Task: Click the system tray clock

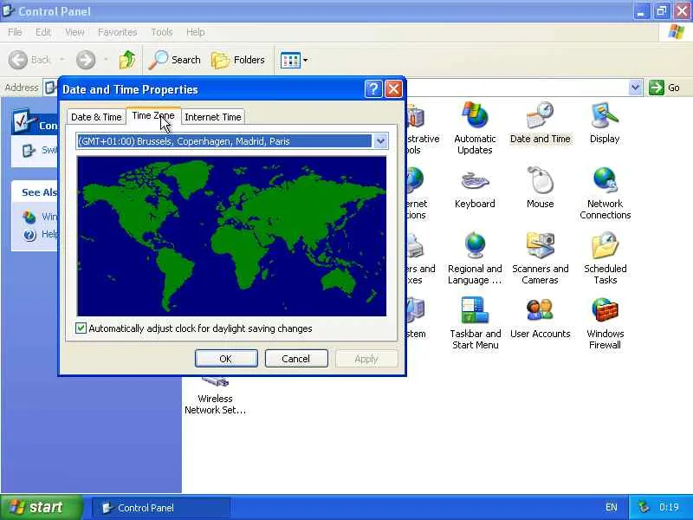Action: tap(669, 507)
